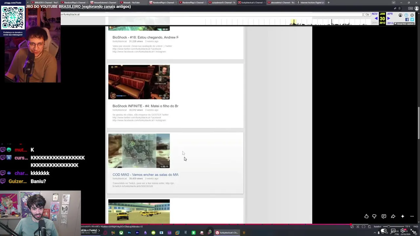Select NOV previous month capture link
The image size is (420, 236).
coord(375,14)
